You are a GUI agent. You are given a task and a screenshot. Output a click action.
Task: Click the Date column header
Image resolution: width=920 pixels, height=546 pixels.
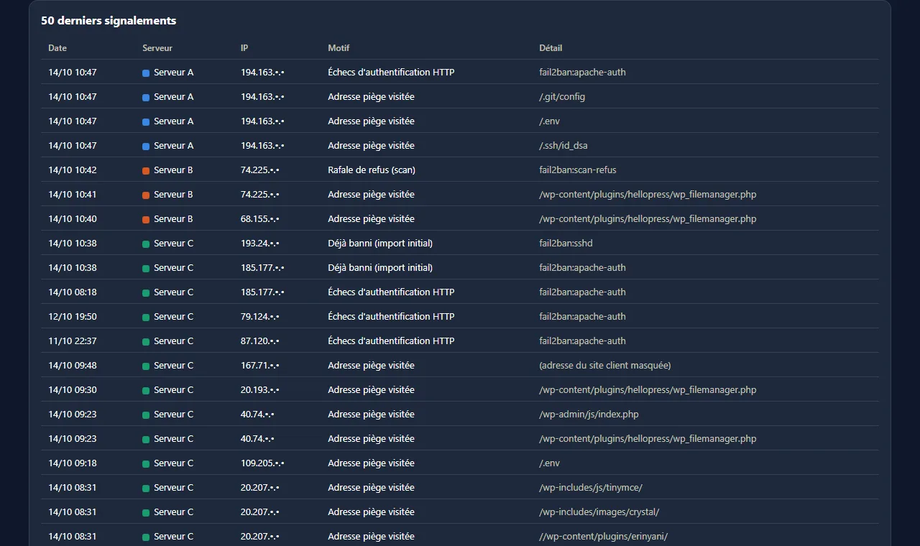tap(57, 48)
